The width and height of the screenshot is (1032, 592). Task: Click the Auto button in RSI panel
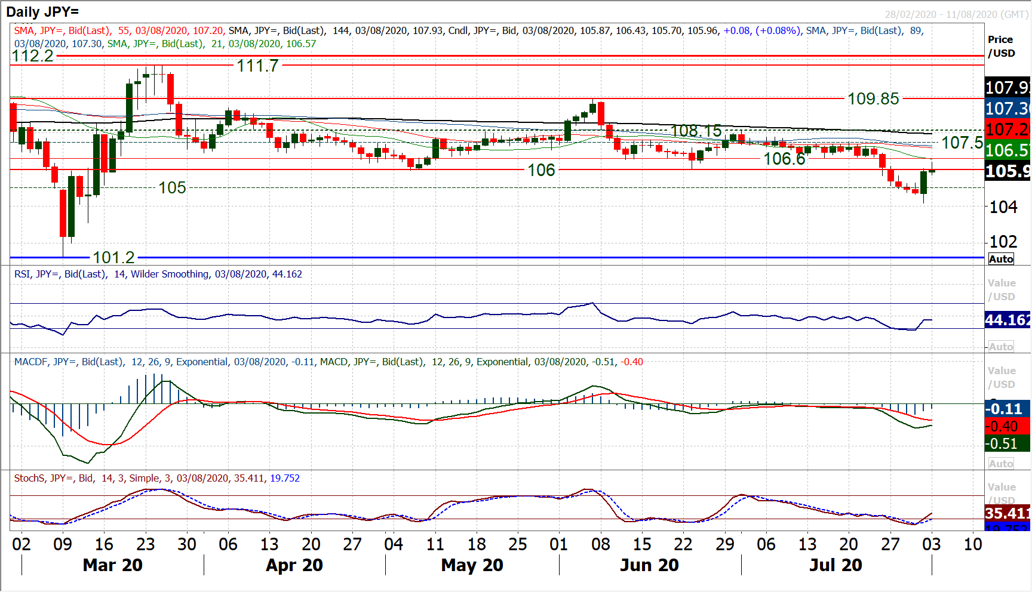click(x=1001, y=347)
